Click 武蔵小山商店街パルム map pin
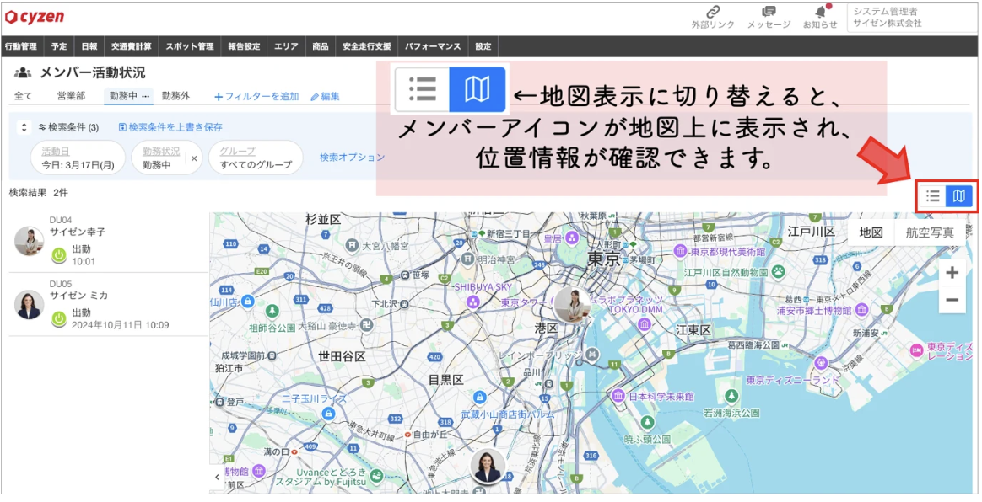This screenshot has width=982, height=502. pos(479,397)
